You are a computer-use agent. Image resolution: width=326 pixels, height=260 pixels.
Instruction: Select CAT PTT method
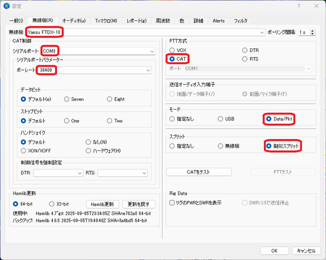point(178,59)
